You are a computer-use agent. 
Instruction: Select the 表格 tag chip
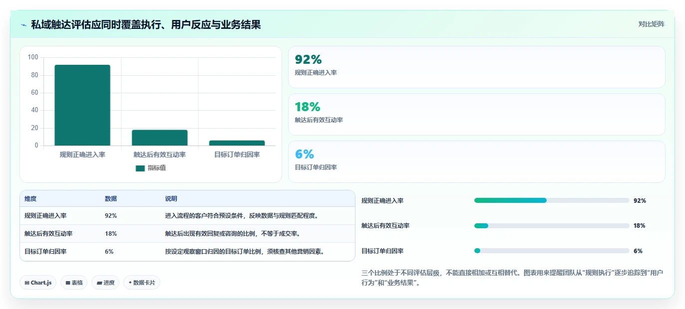[x=74, y=283]
